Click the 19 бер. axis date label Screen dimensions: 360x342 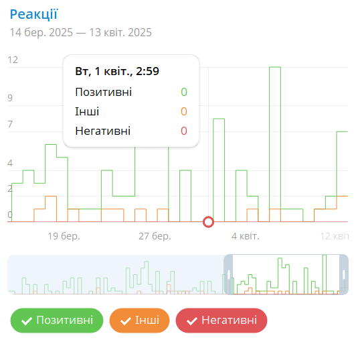64,236
